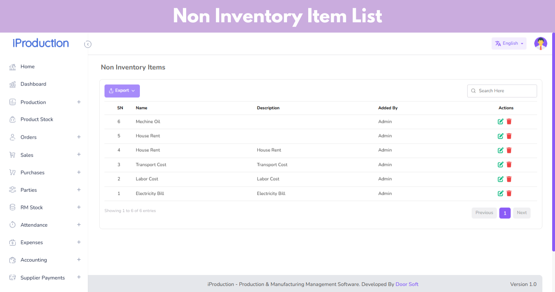Open the Production menu item
Image resolution: width=555 pixels, height=292 pixels.
(32, 102)
